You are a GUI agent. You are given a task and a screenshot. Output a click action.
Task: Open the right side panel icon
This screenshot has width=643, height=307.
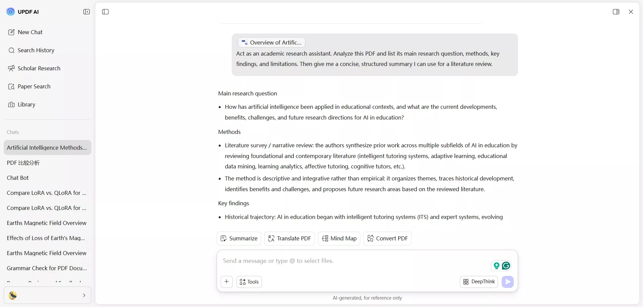616,12
